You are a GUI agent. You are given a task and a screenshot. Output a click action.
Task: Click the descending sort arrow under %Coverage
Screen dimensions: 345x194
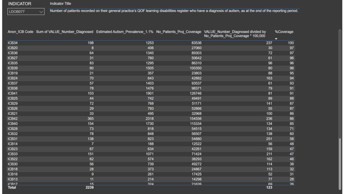pyautogui.click(x=277, y=38)
